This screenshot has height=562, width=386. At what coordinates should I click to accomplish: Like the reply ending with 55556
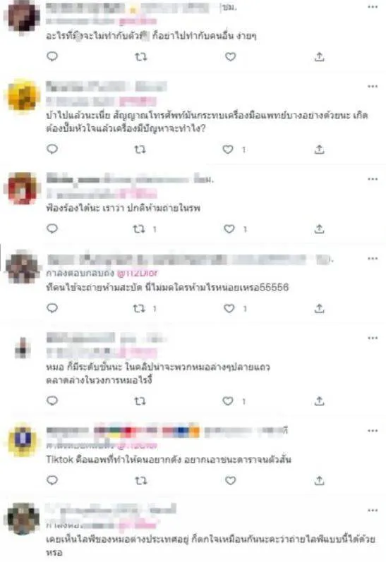[x=229, y=308]
